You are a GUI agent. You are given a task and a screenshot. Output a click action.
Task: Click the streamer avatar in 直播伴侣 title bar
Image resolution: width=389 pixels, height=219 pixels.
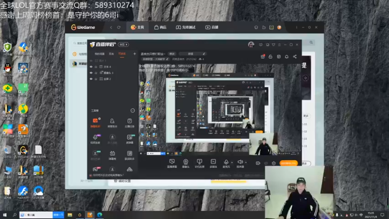251,44
